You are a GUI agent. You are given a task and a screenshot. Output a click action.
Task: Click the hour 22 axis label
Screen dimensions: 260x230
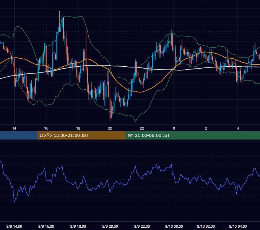(142, 128)
